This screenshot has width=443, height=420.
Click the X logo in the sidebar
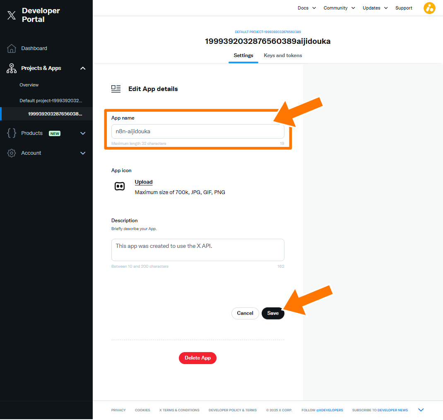[12, 15]
